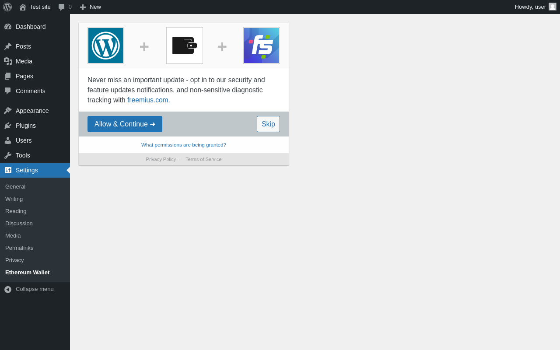This screenshot has width=560, height=350.
Task: Click the Plugins plug icon
Action: tap(8, 126)
